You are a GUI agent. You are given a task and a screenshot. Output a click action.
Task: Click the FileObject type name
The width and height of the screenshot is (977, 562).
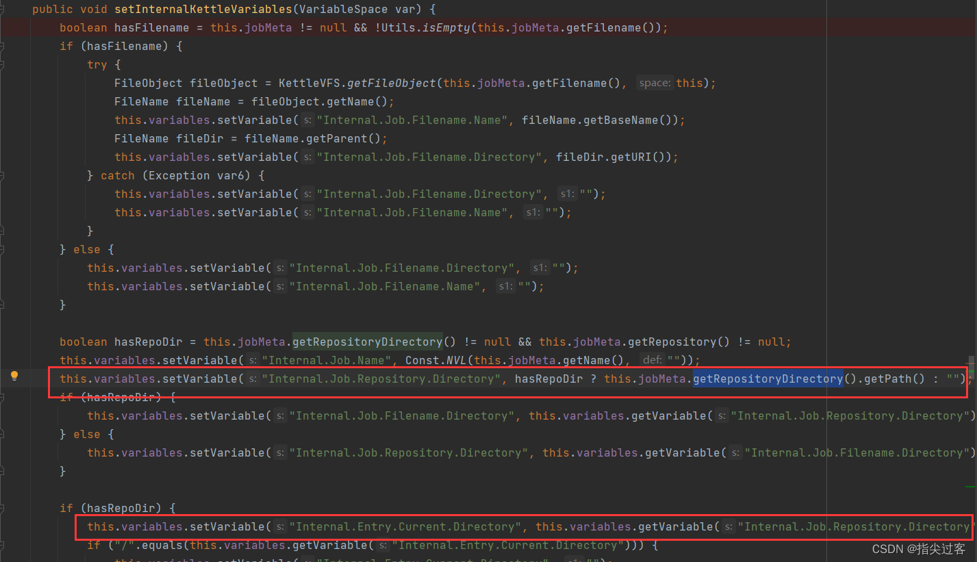pyautogui.click(x=149, y=84)
